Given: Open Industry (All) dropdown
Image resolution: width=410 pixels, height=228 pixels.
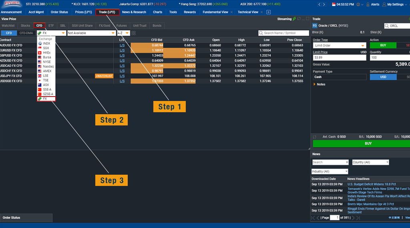Looking at the screenshot, I should tap(330, 172).
